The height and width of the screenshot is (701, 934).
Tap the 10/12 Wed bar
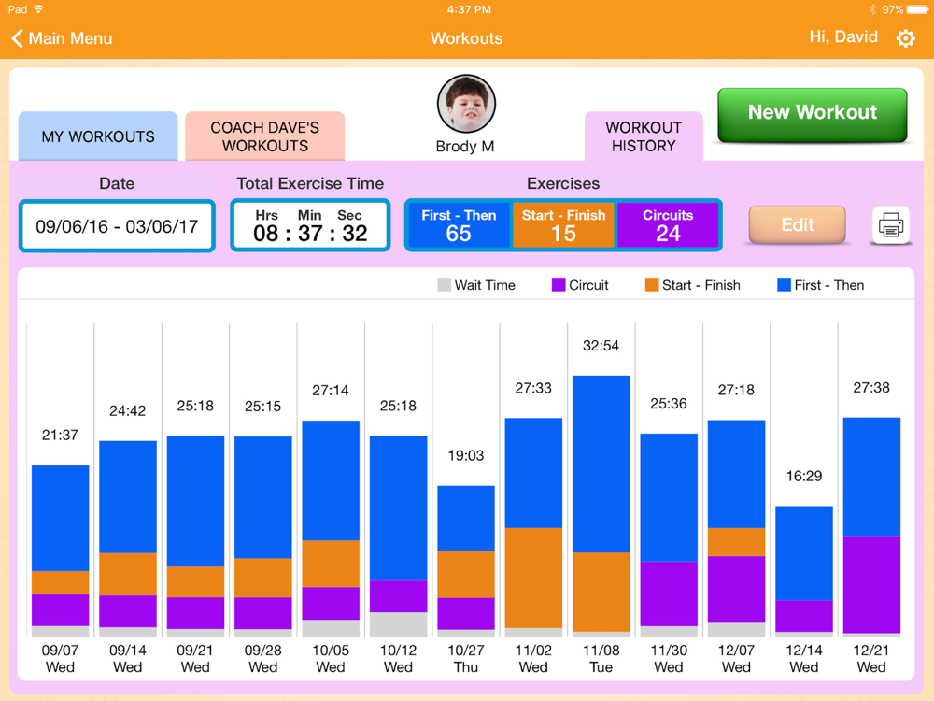tap(399, 536)
